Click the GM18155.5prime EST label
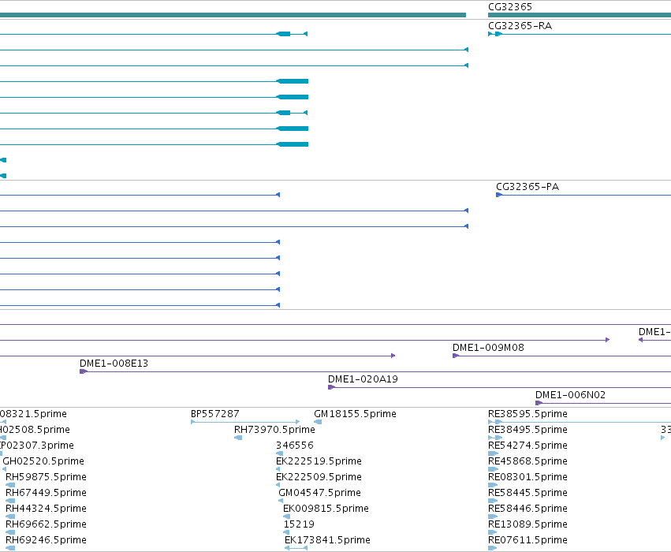Image resolution: width=671 pixels, height=552 pixels. 355,414
